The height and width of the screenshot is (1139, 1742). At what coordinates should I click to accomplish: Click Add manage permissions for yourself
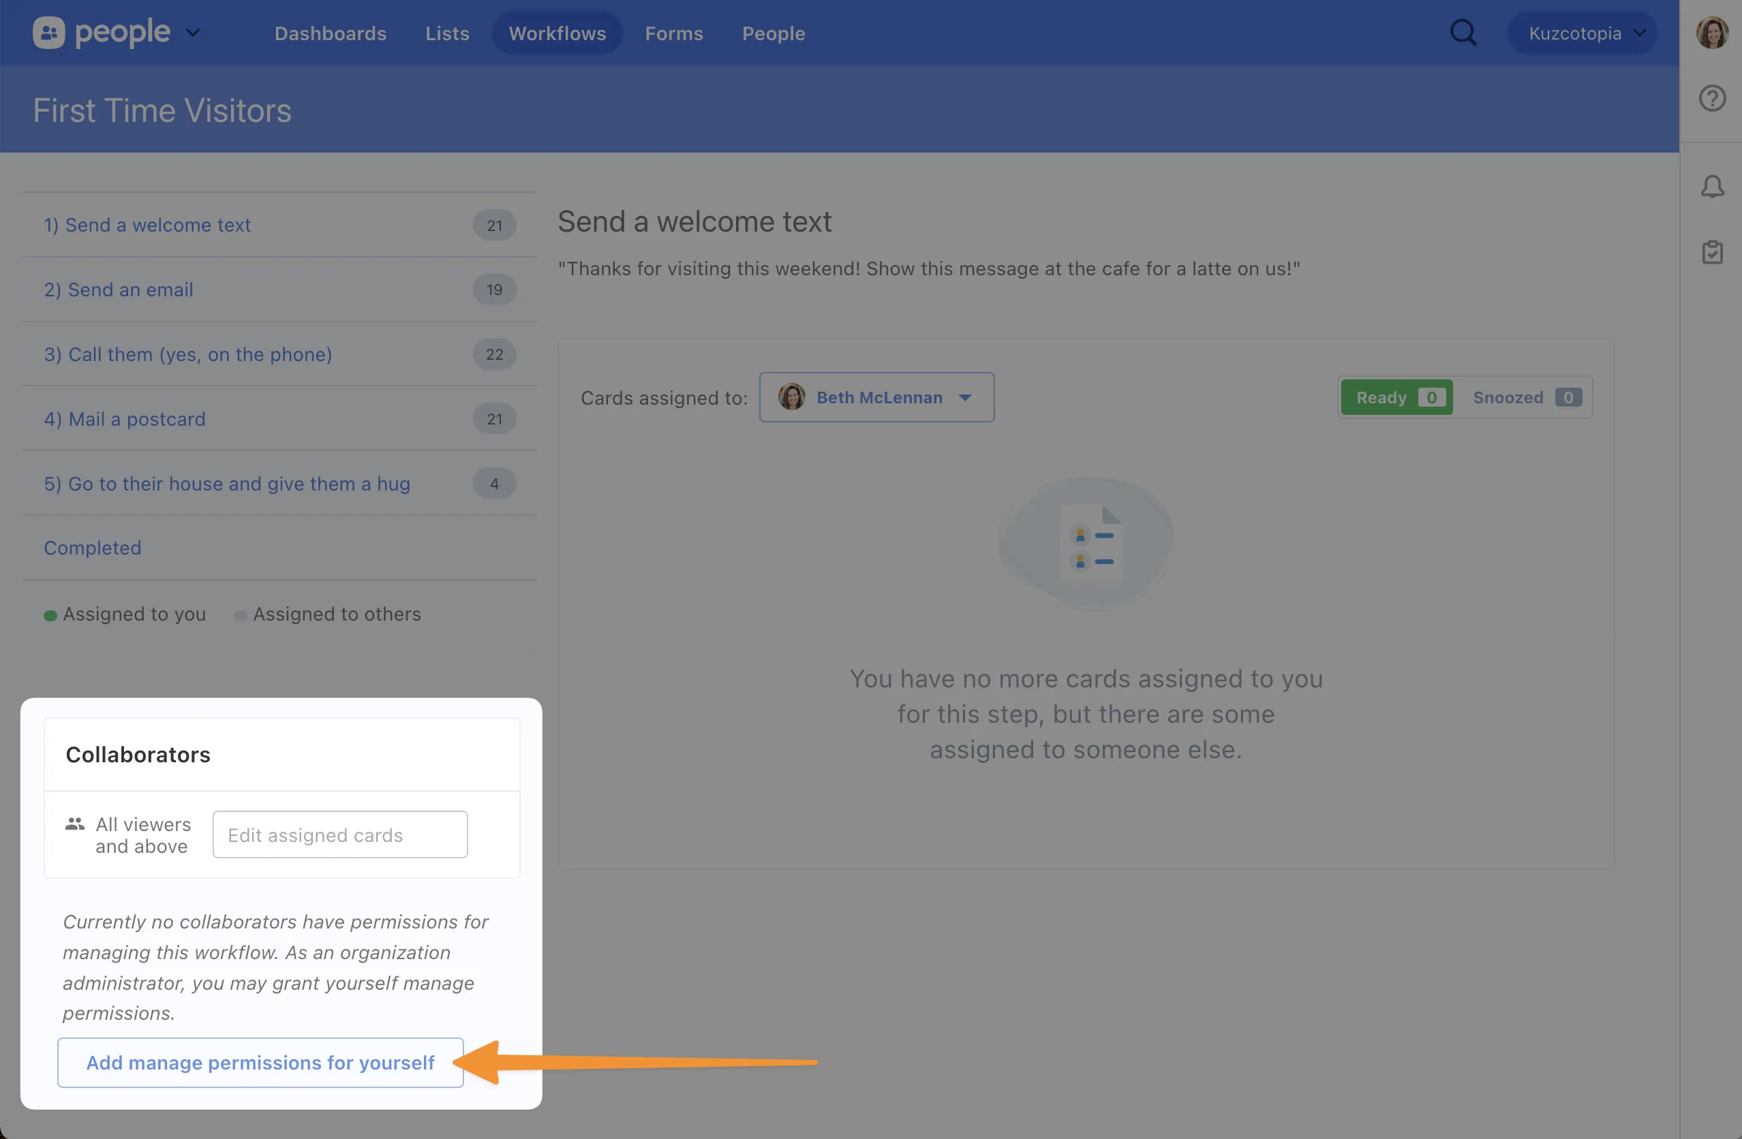pos(260,1062)
